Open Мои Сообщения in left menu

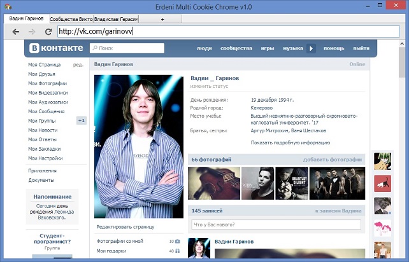pyautogui.click(x=47, y=111)
